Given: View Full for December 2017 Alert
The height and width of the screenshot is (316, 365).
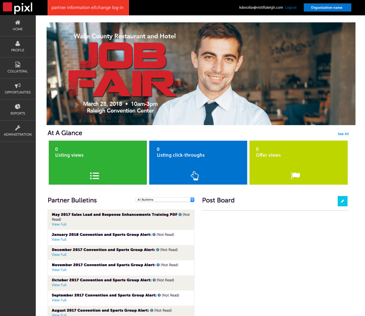Looking at the screenshot, I should pyautogui.click(x=59, y=255).
